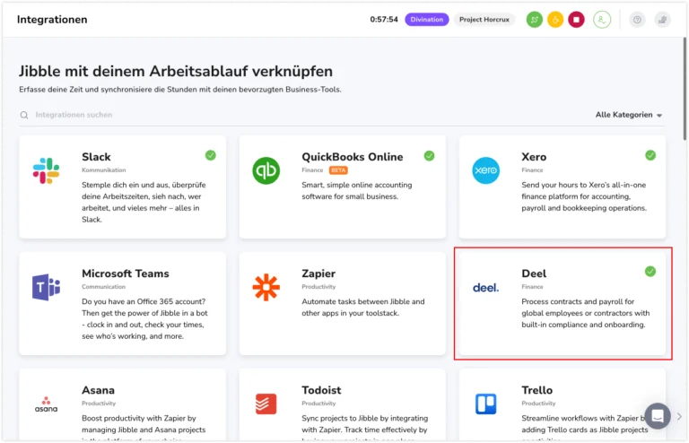Open the Microsoft Teams card title
The image size is (689, 443).
point(126,274)
